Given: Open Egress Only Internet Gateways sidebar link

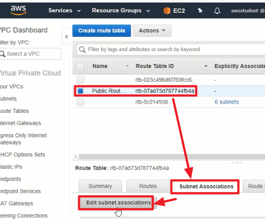Looking at the screenshot, I should (23, 139).
